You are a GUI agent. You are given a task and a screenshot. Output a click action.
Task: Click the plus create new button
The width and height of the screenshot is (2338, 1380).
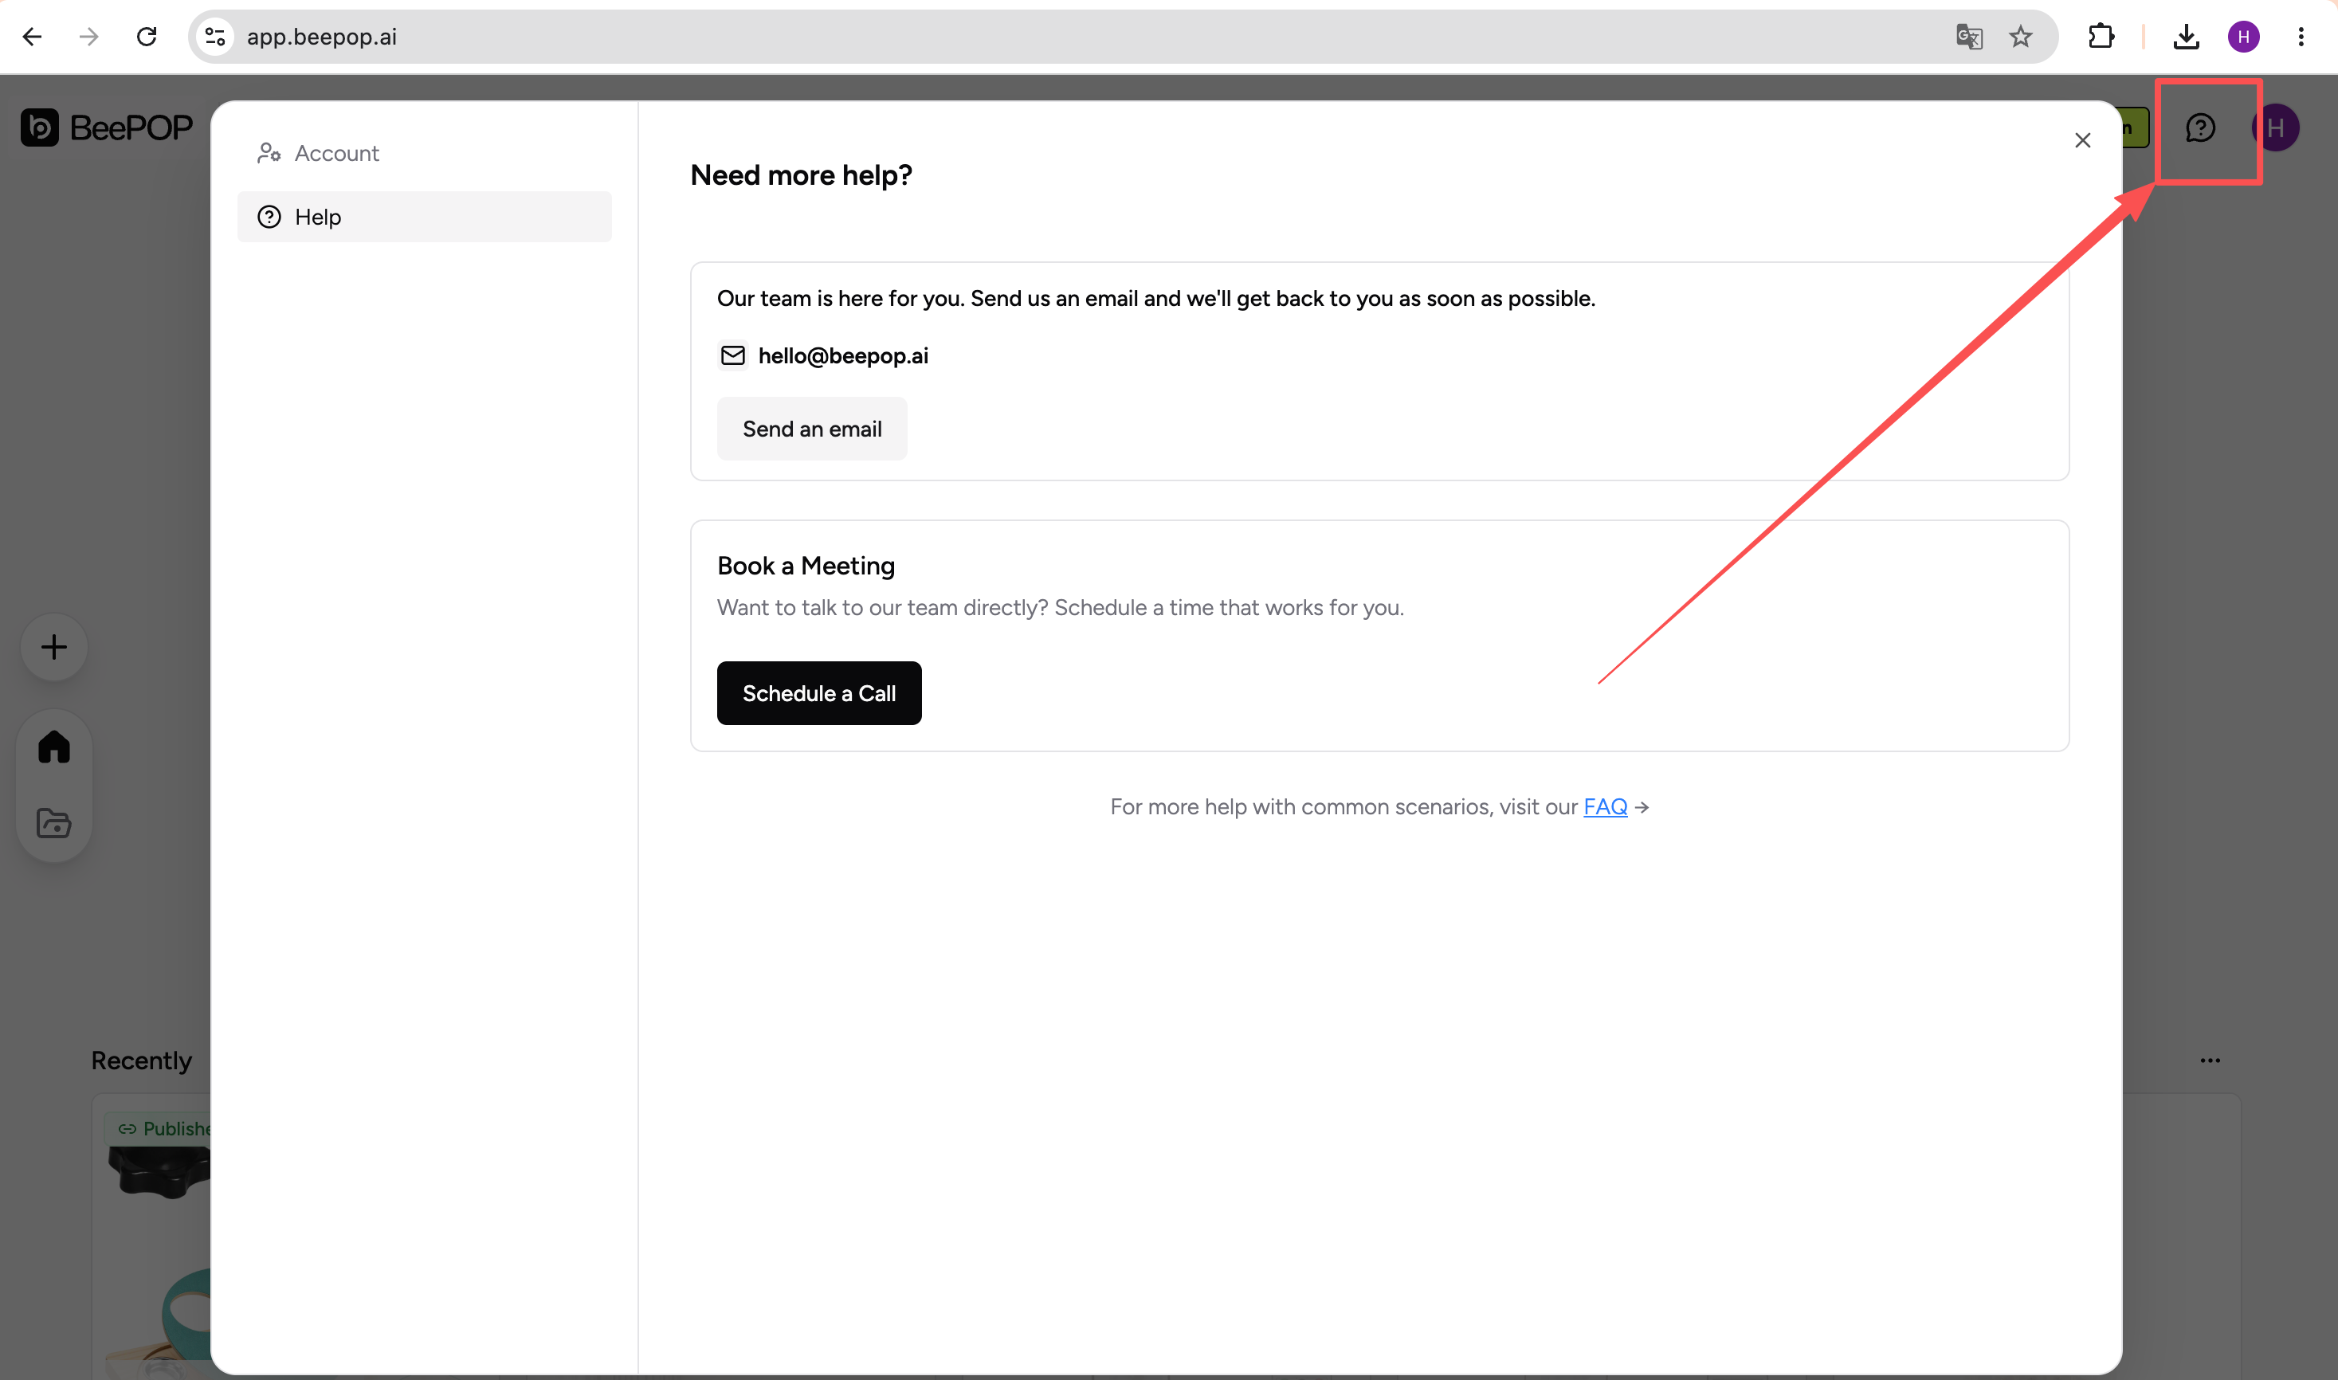pos(54,647)
